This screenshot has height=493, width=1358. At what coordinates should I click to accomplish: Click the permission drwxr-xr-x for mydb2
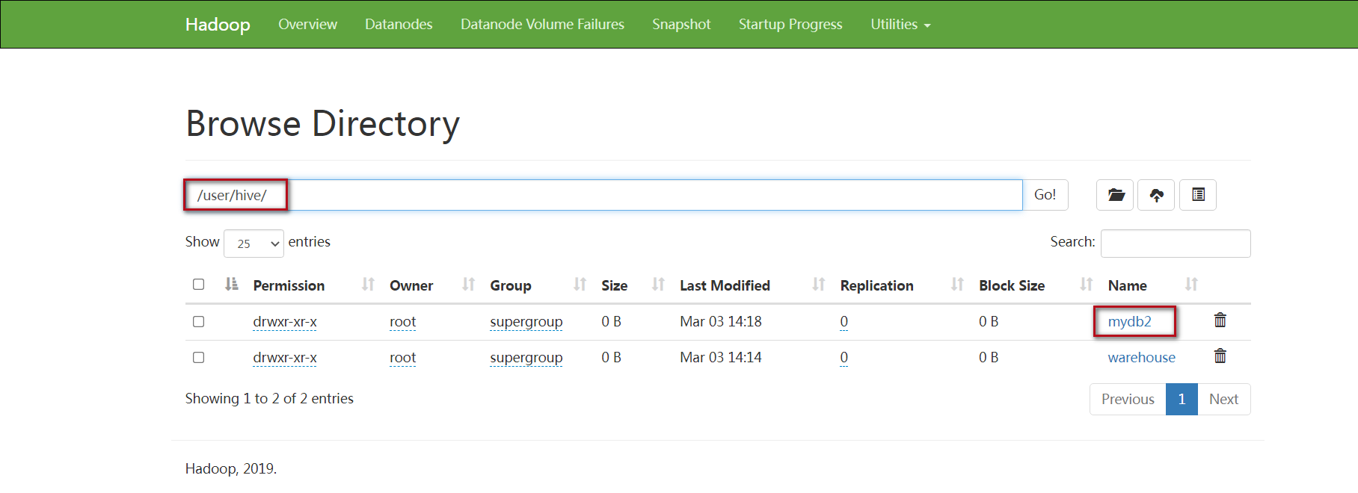tap(285, 322)
